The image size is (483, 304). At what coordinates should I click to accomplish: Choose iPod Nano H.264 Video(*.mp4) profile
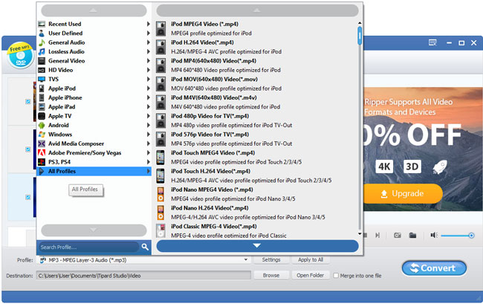tap(256, 213)
